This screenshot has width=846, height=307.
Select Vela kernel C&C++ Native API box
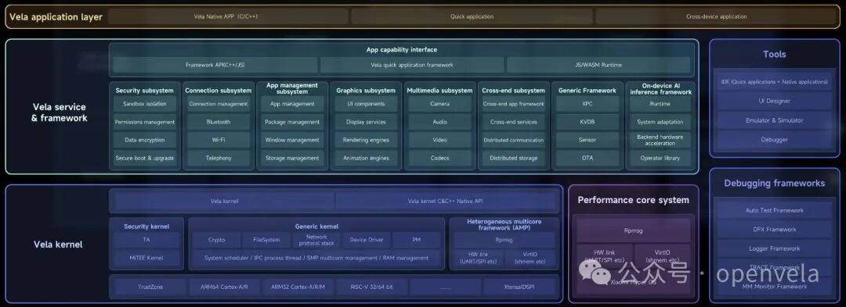(445, 201)
